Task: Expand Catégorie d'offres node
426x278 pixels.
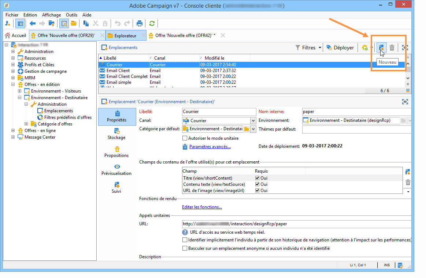Action: coord(26,124)
